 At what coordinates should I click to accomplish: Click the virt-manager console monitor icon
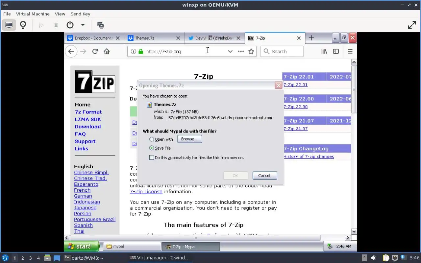(9, 25)
